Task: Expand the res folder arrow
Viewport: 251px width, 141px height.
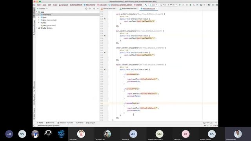Action: [x=39, y=23]
